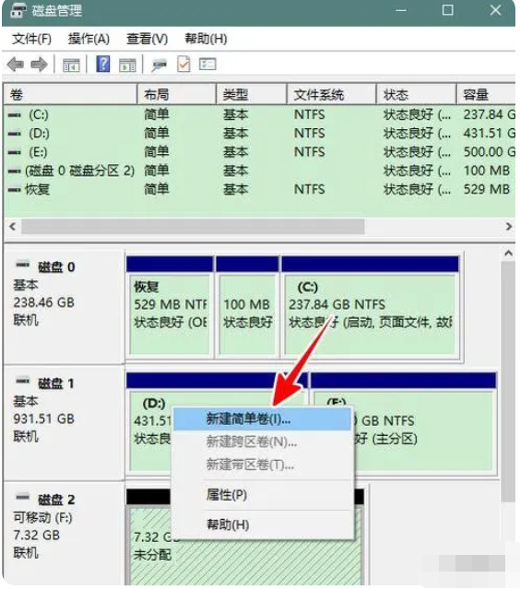Viewport: 520px width, 590px height.
Task: Choose 新建简单卷(I)... from context menu
Action: [x=262, y=419]
